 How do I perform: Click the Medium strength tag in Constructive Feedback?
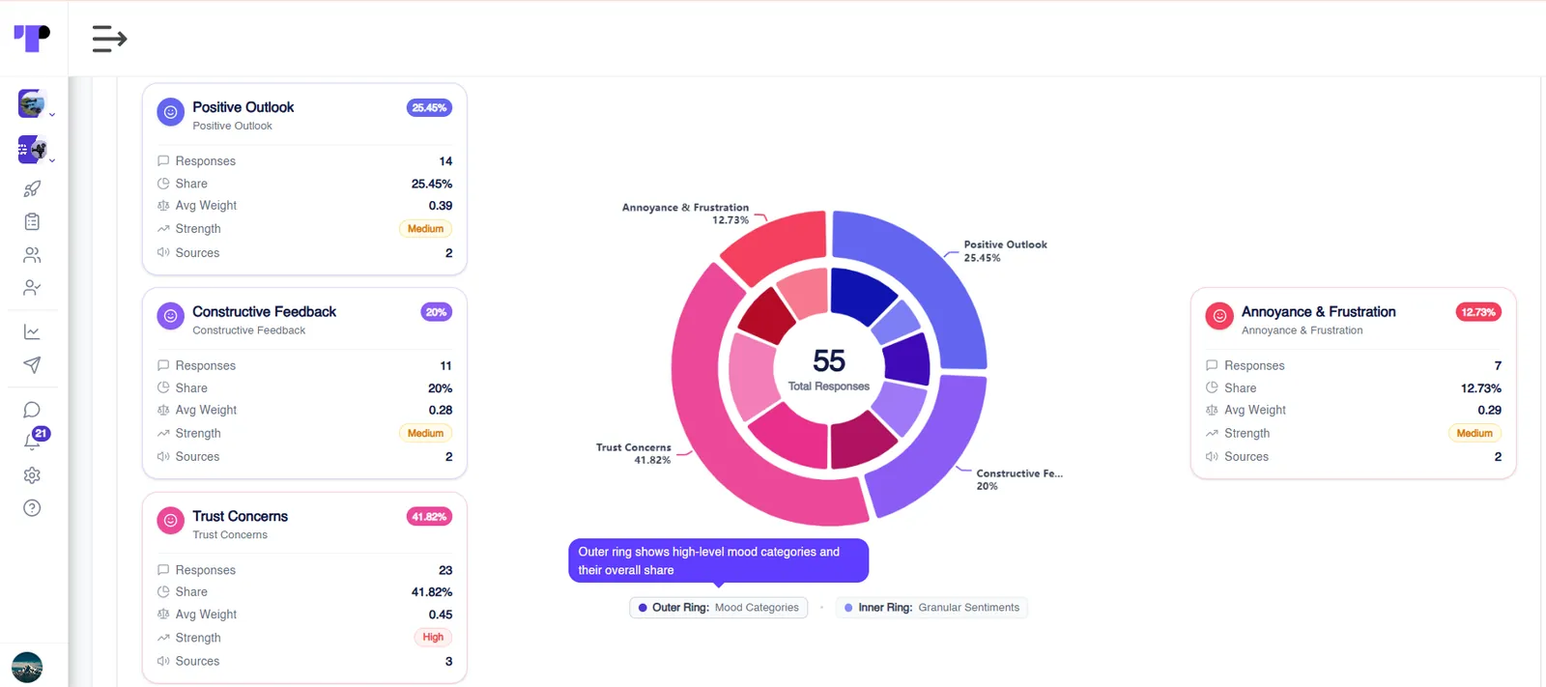point(425,434)
